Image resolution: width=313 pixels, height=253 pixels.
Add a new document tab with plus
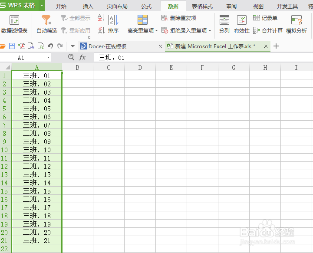[276, 46]
